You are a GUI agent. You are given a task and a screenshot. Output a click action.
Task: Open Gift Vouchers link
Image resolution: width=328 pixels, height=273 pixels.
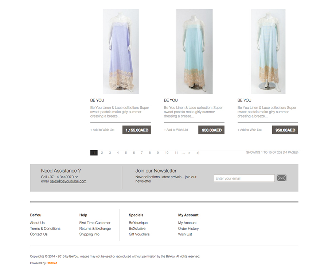(x=139, y=234)
